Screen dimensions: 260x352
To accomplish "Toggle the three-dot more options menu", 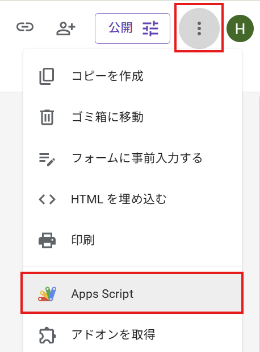I will pos(199,28).
